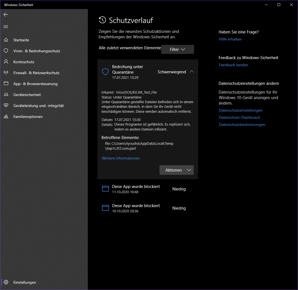Go back with the arrow icon
This screenshot has width=298, height=290.
coord(6,14)
